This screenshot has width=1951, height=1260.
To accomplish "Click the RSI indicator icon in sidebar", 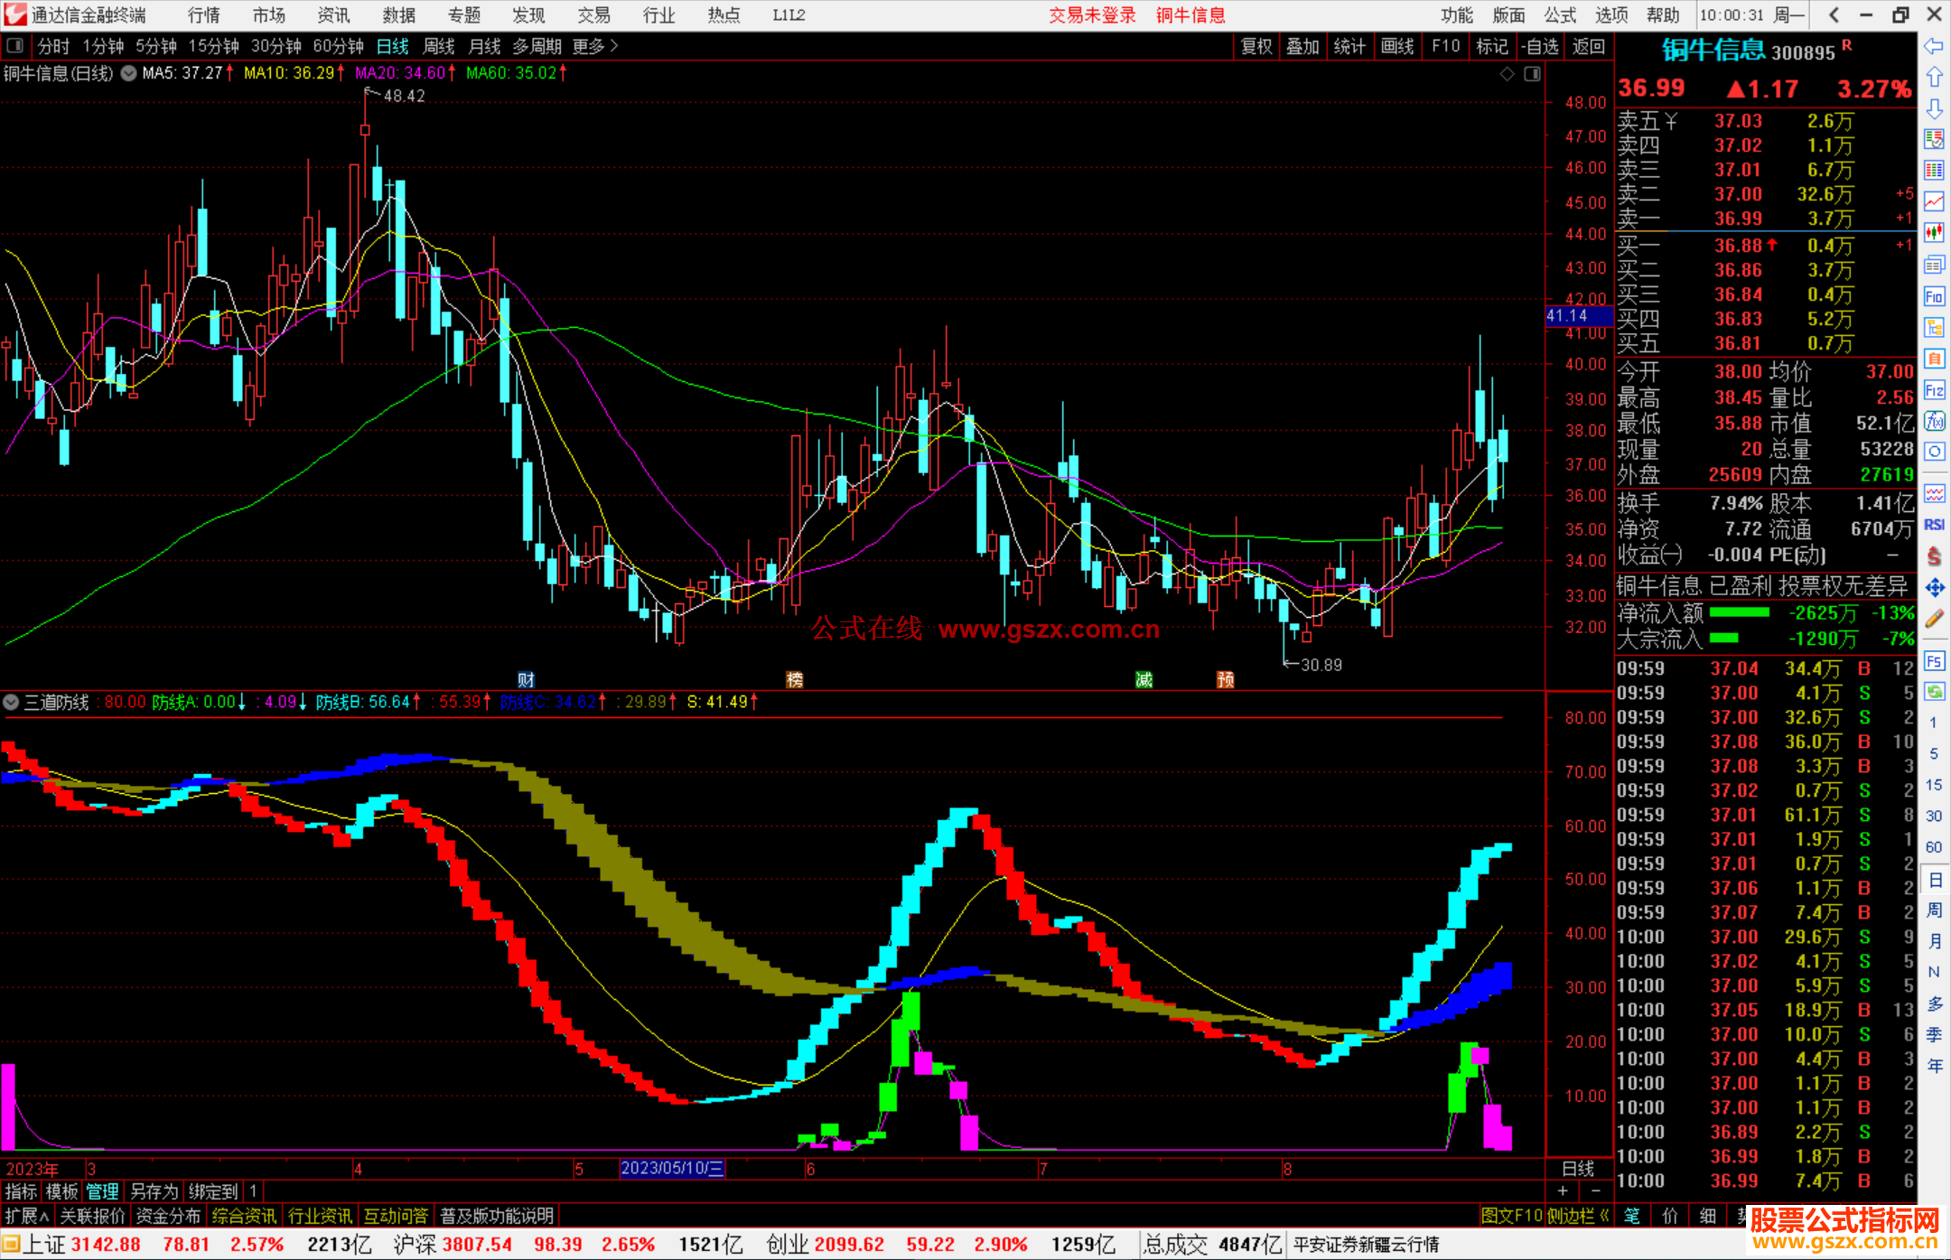I will coord(1934,525).
